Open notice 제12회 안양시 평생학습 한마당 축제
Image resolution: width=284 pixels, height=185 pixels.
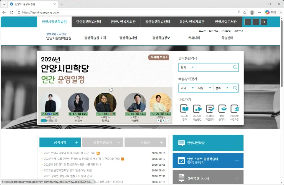(82, 159)
